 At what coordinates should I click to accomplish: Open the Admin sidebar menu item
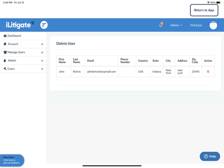pyautogui.click(x=23, y=60)
